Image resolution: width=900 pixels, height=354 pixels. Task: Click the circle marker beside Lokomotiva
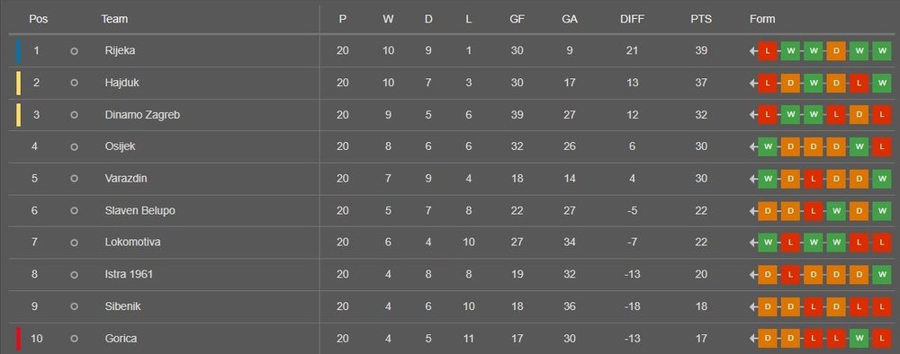click(74, 243)
